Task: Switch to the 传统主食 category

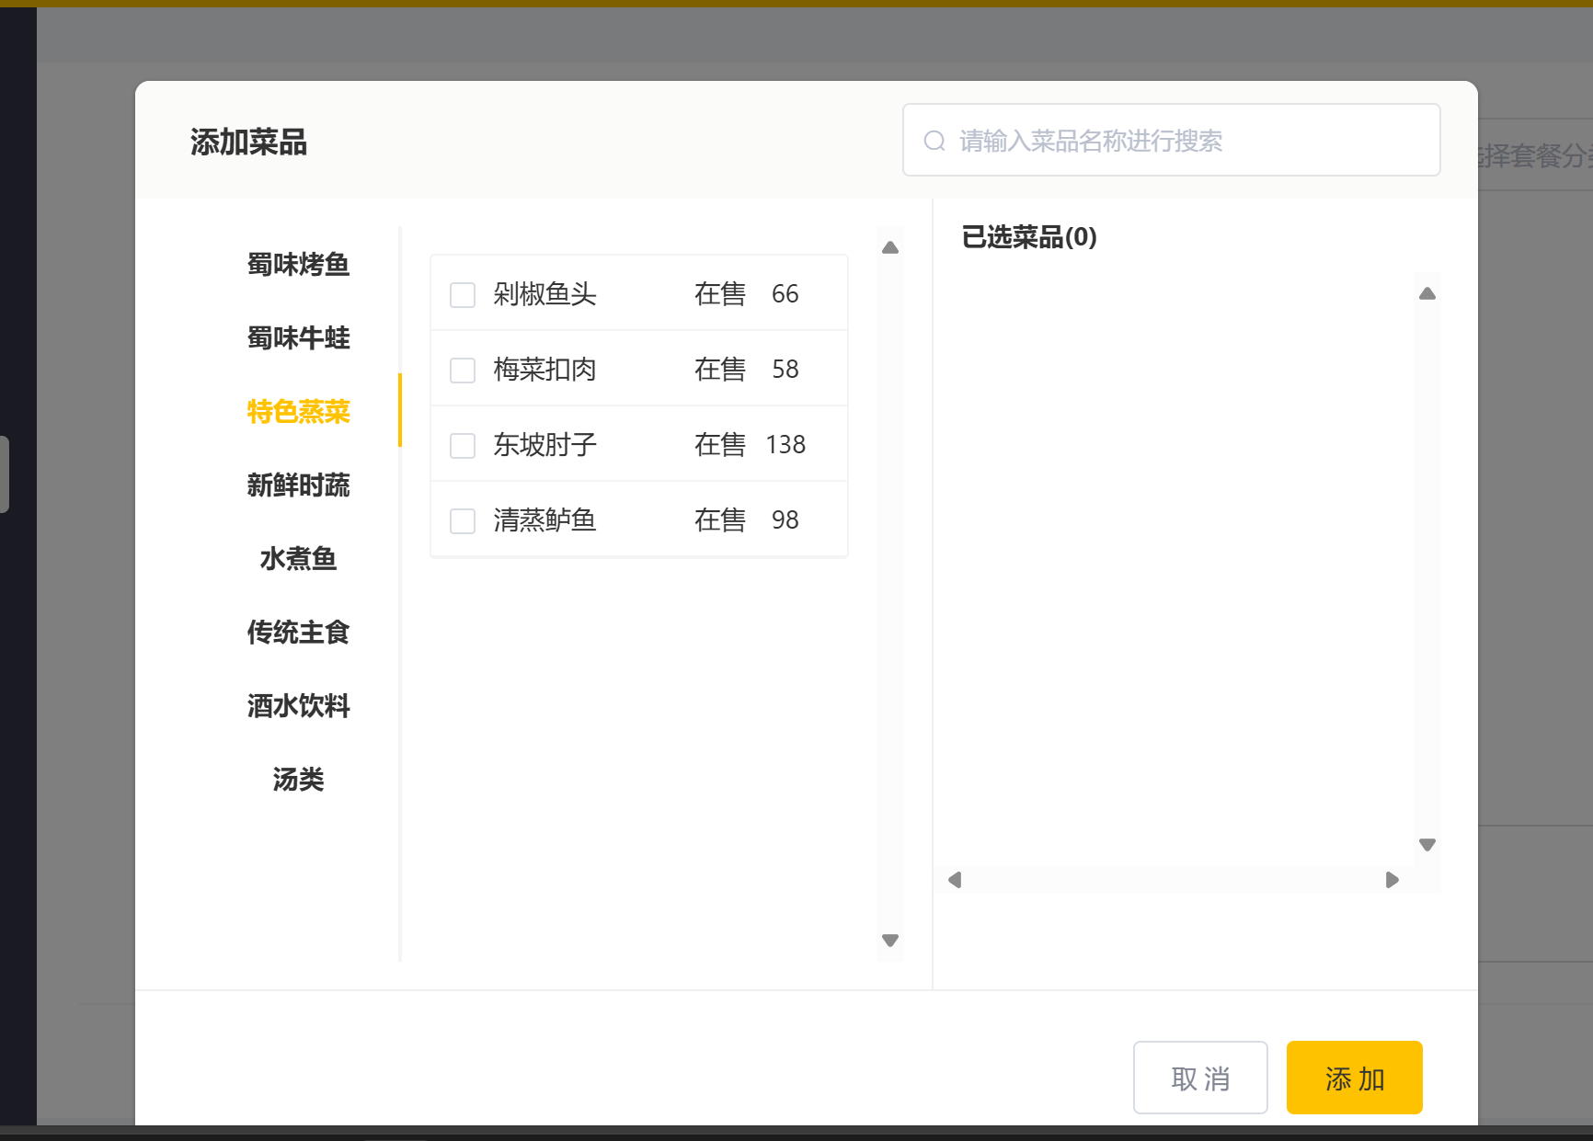Action: coord(298,632)
